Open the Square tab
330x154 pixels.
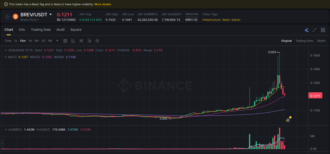pos(76,30)
